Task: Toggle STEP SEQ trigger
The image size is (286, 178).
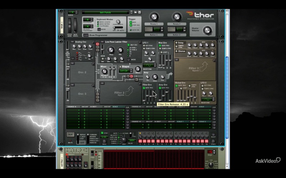Action: (131, 25)
